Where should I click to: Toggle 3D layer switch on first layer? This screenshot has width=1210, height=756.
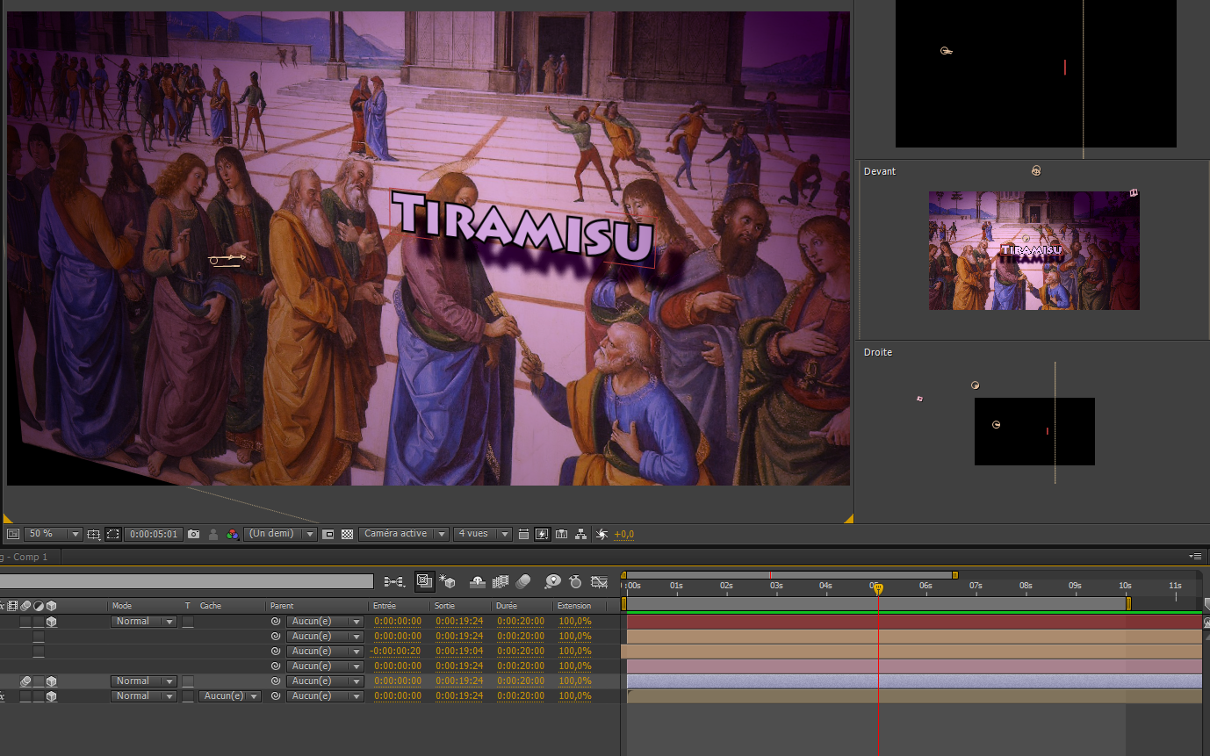pyautogui.click(x=52, y=622)
